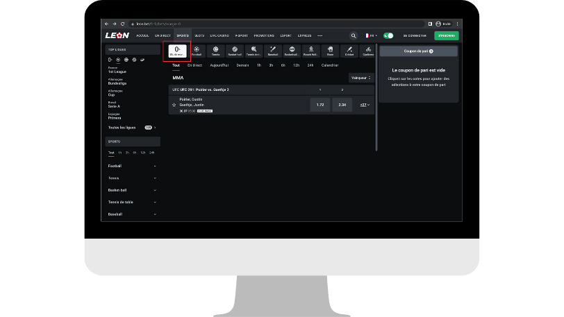564x317 pixels.
Task: Select the Football sport icon
Action: (x=197, y=51)
